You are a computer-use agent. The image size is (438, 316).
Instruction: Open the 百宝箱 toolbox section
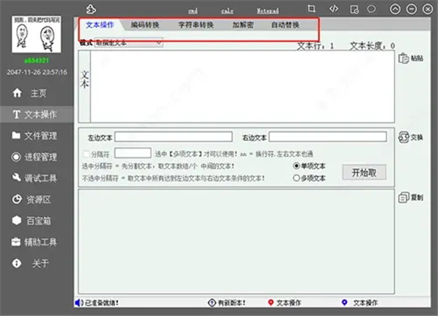pyautogui.click(x=38, y=220)
